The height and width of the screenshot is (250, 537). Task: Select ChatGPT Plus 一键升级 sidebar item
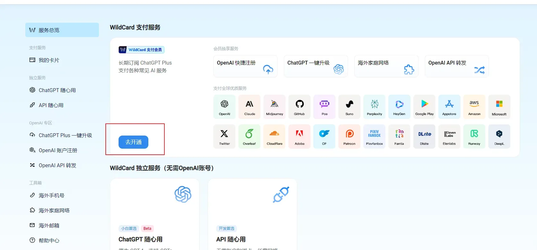pyautogui.click(x=62, y=135)
